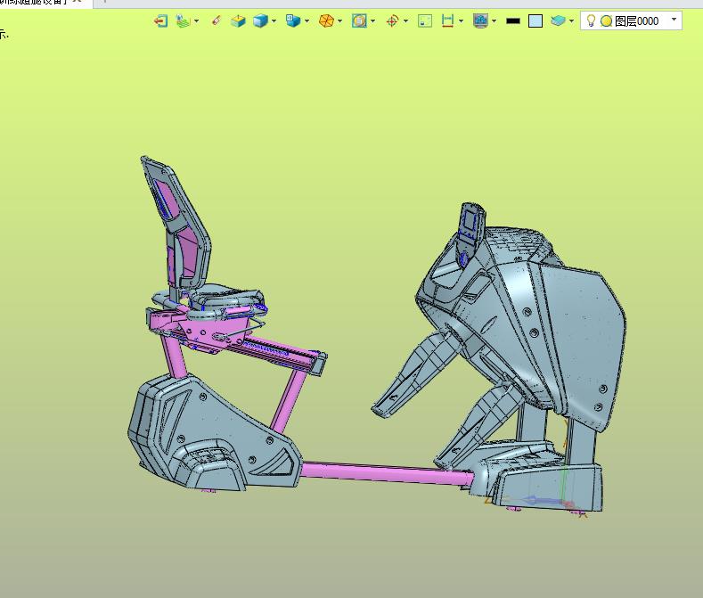Click the exit arrow icon in toolbar

[160, 21]
